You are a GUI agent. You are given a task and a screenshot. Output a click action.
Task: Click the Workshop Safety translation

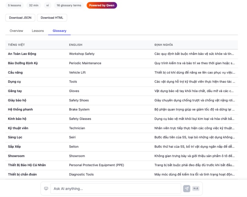[x=82, y=54]
